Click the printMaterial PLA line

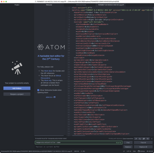[90, 15]
